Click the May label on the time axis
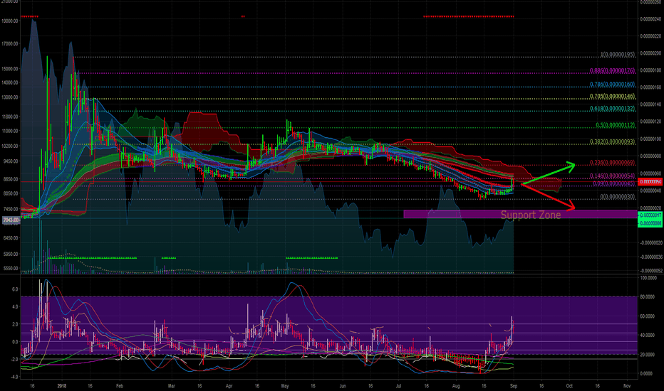664x391 pixels. pos(285,386)
